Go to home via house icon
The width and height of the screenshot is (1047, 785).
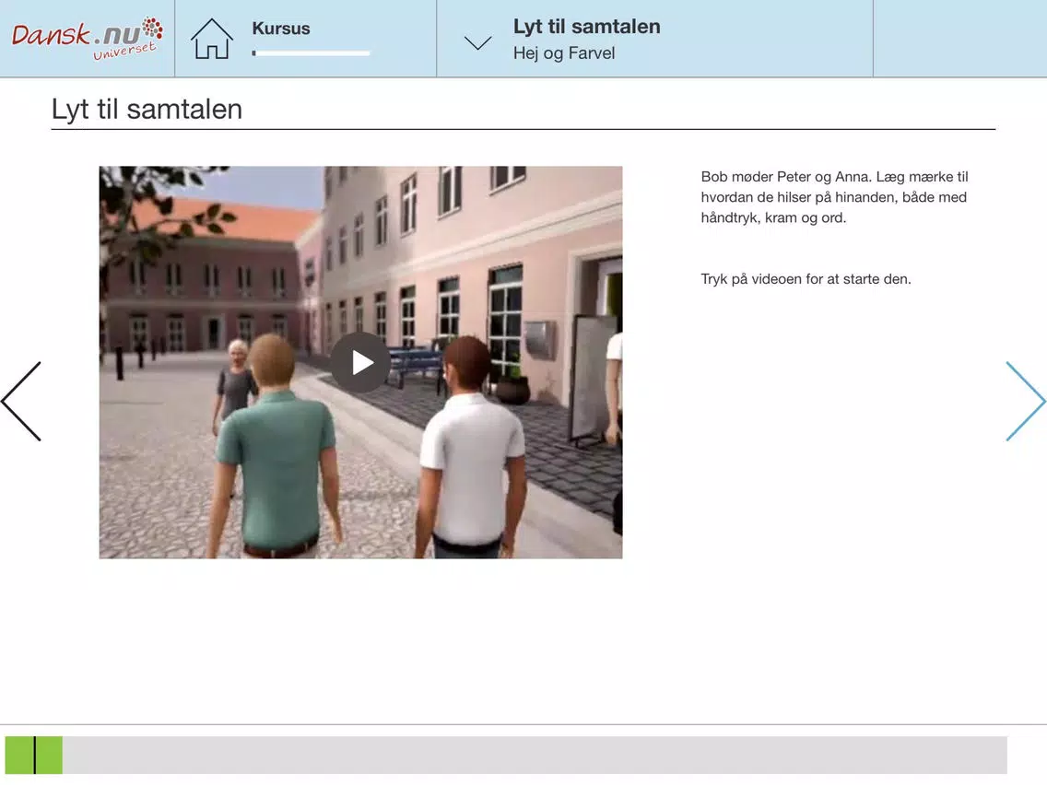(212, 38)
